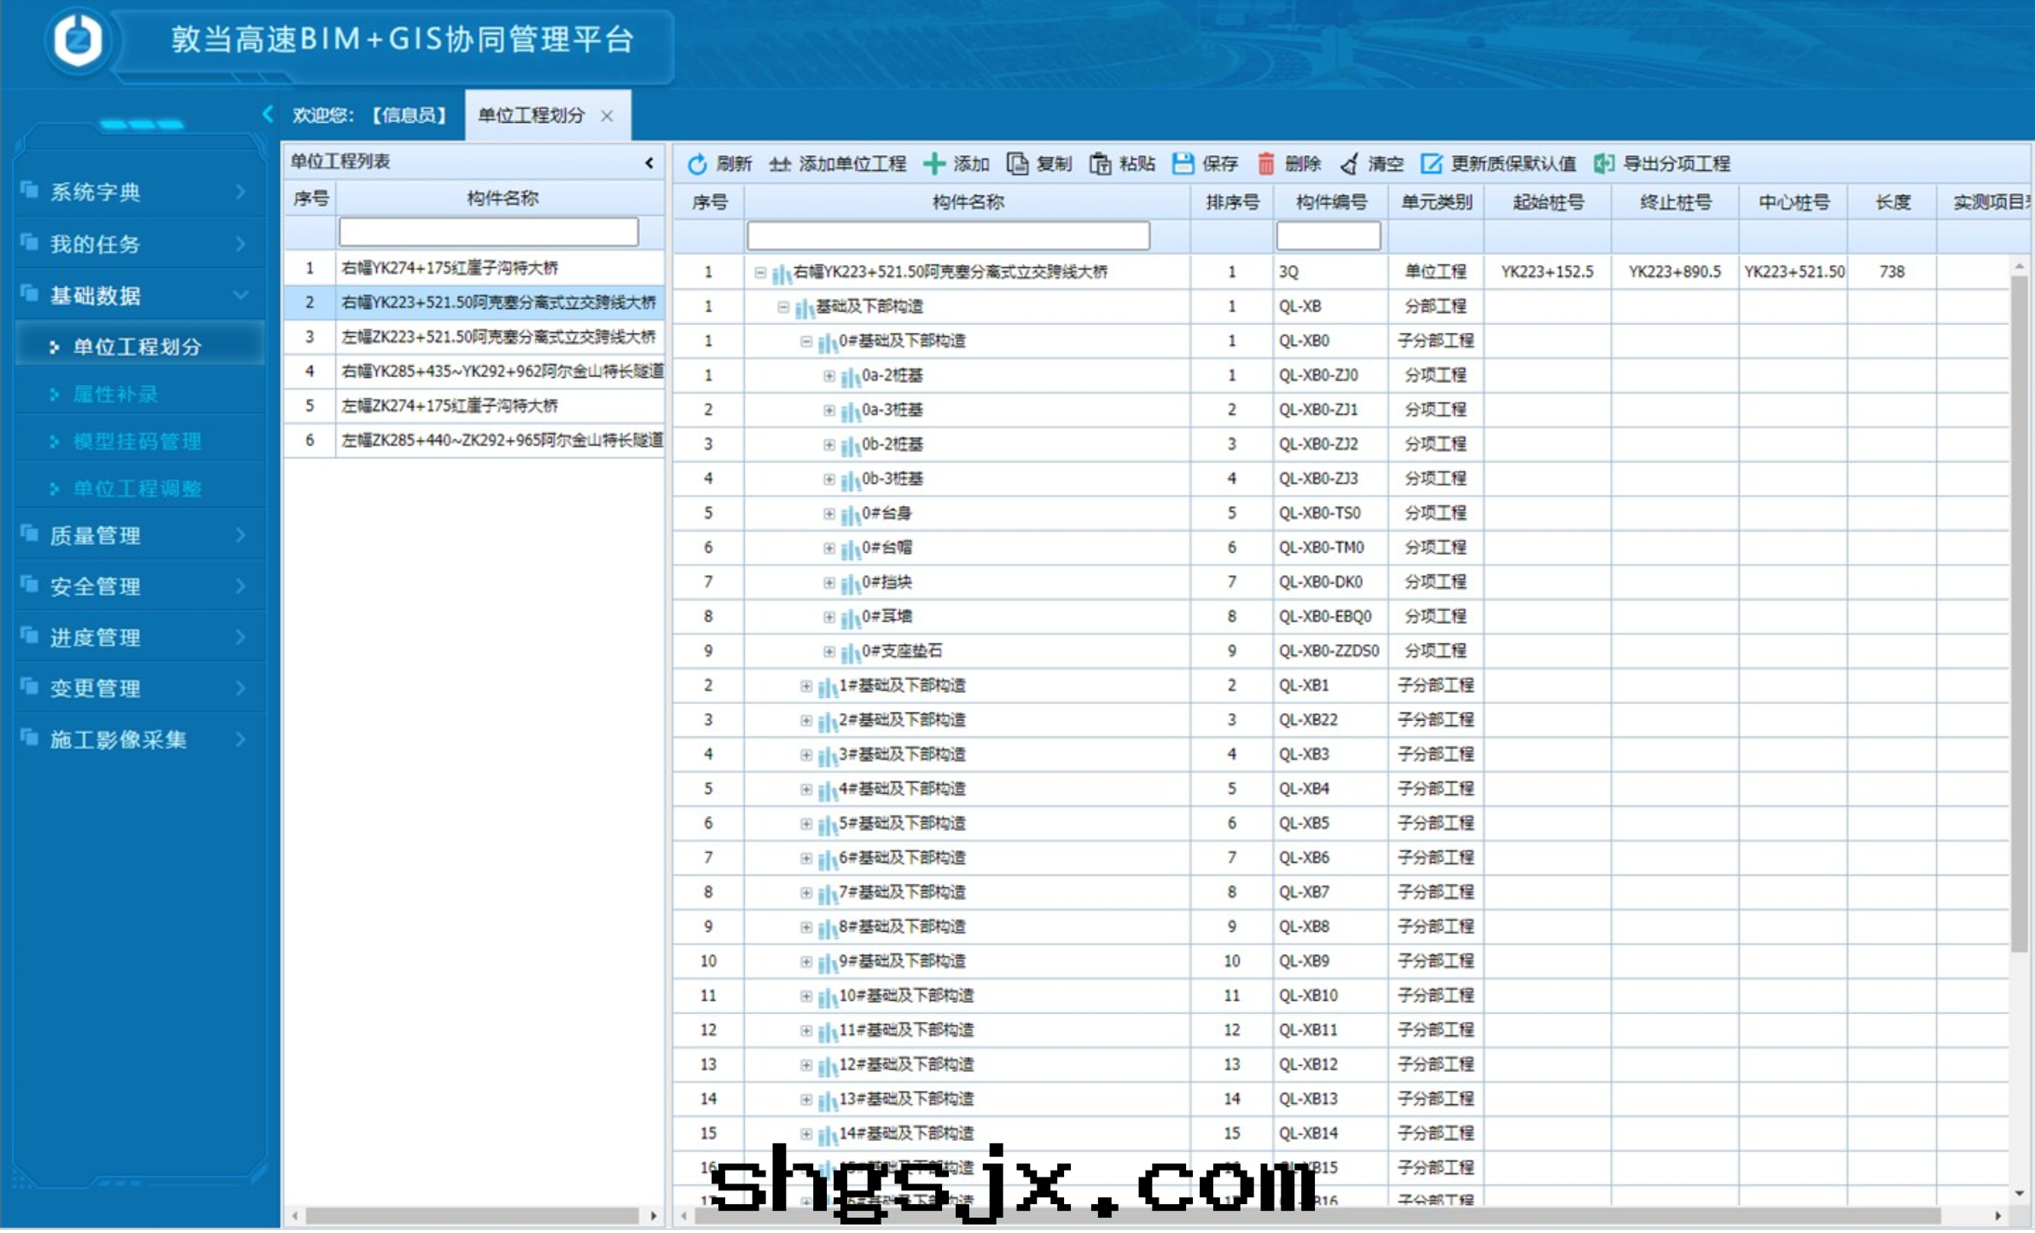The image size is (2035, 1233).
Task: Collapse the 基础及下部构造 parent node
Action: [782, 307]
